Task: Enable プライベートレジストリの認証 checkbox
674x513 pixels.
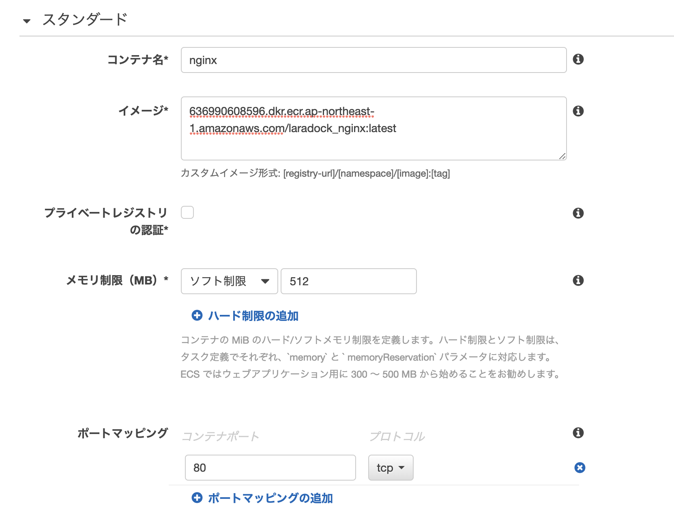Action: [x=187, y=212]
